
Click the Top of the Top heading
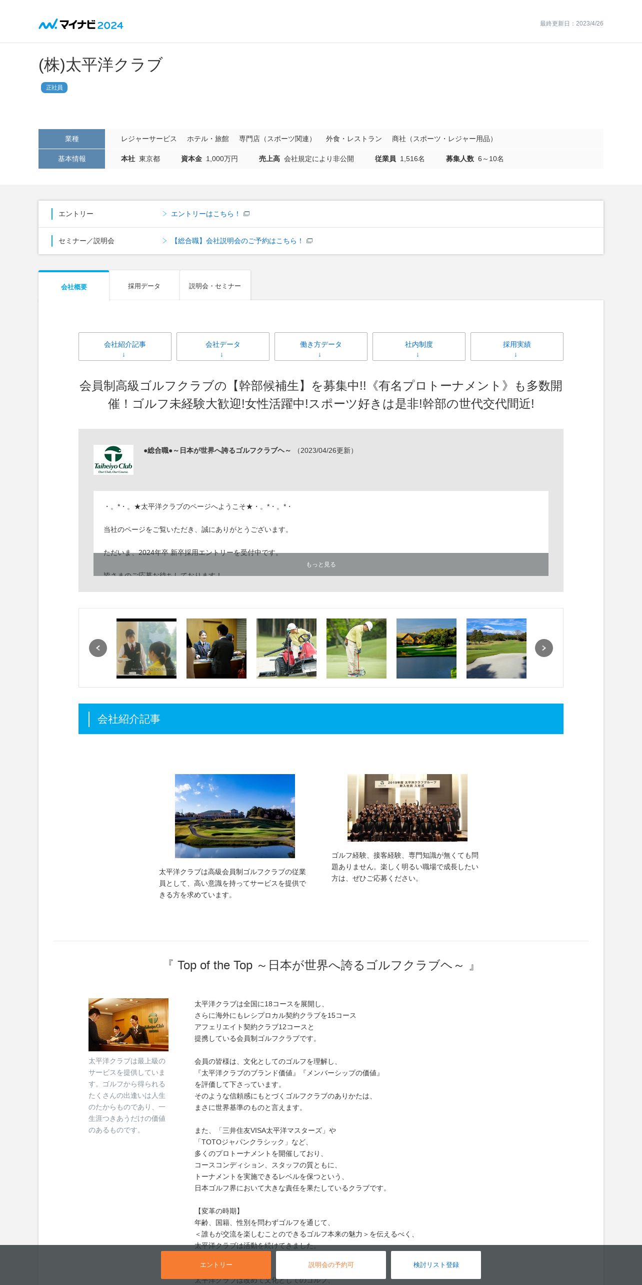321,965
